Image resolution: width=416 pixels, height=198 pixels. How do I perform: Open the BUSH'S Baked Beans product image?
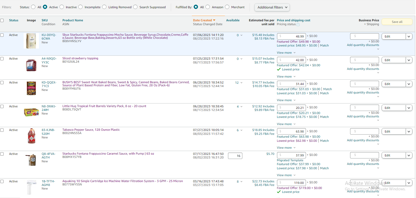(x=31, y=88)
